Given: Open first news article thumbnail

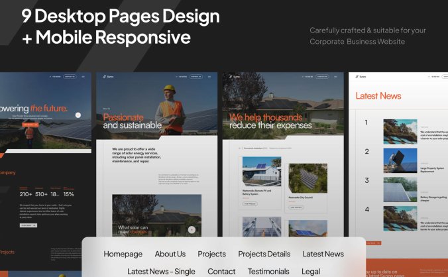Looking at the screenshot, I should click(400, 132).
